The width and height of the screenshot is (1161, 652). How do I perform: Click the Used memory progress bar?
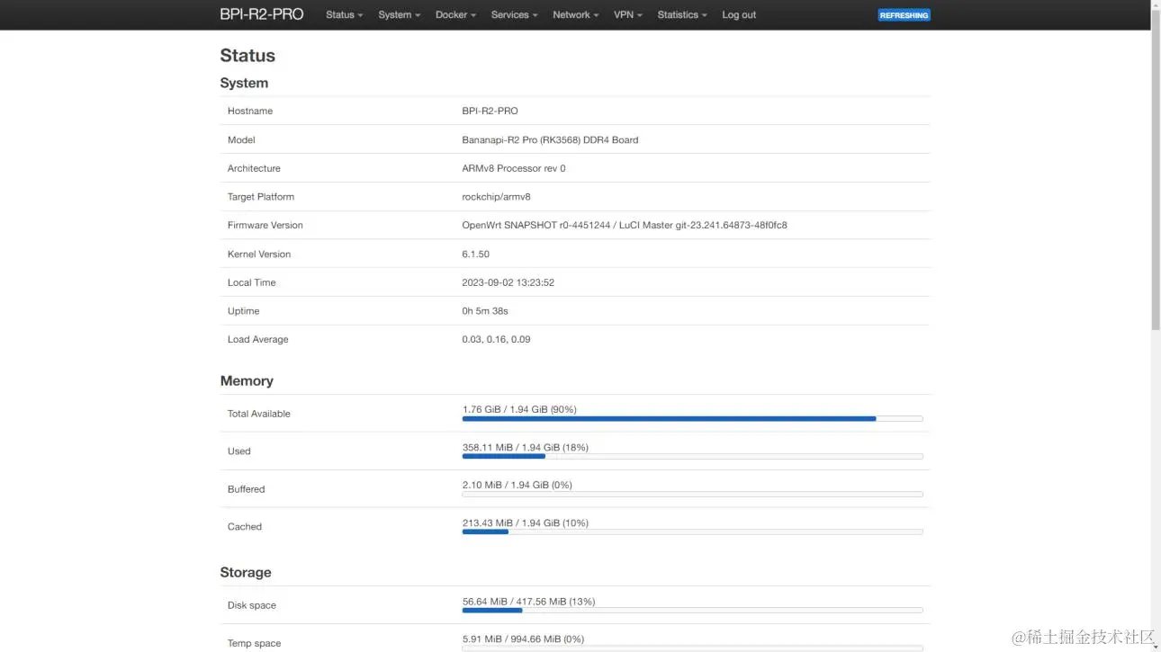click(x=692, y=457)
